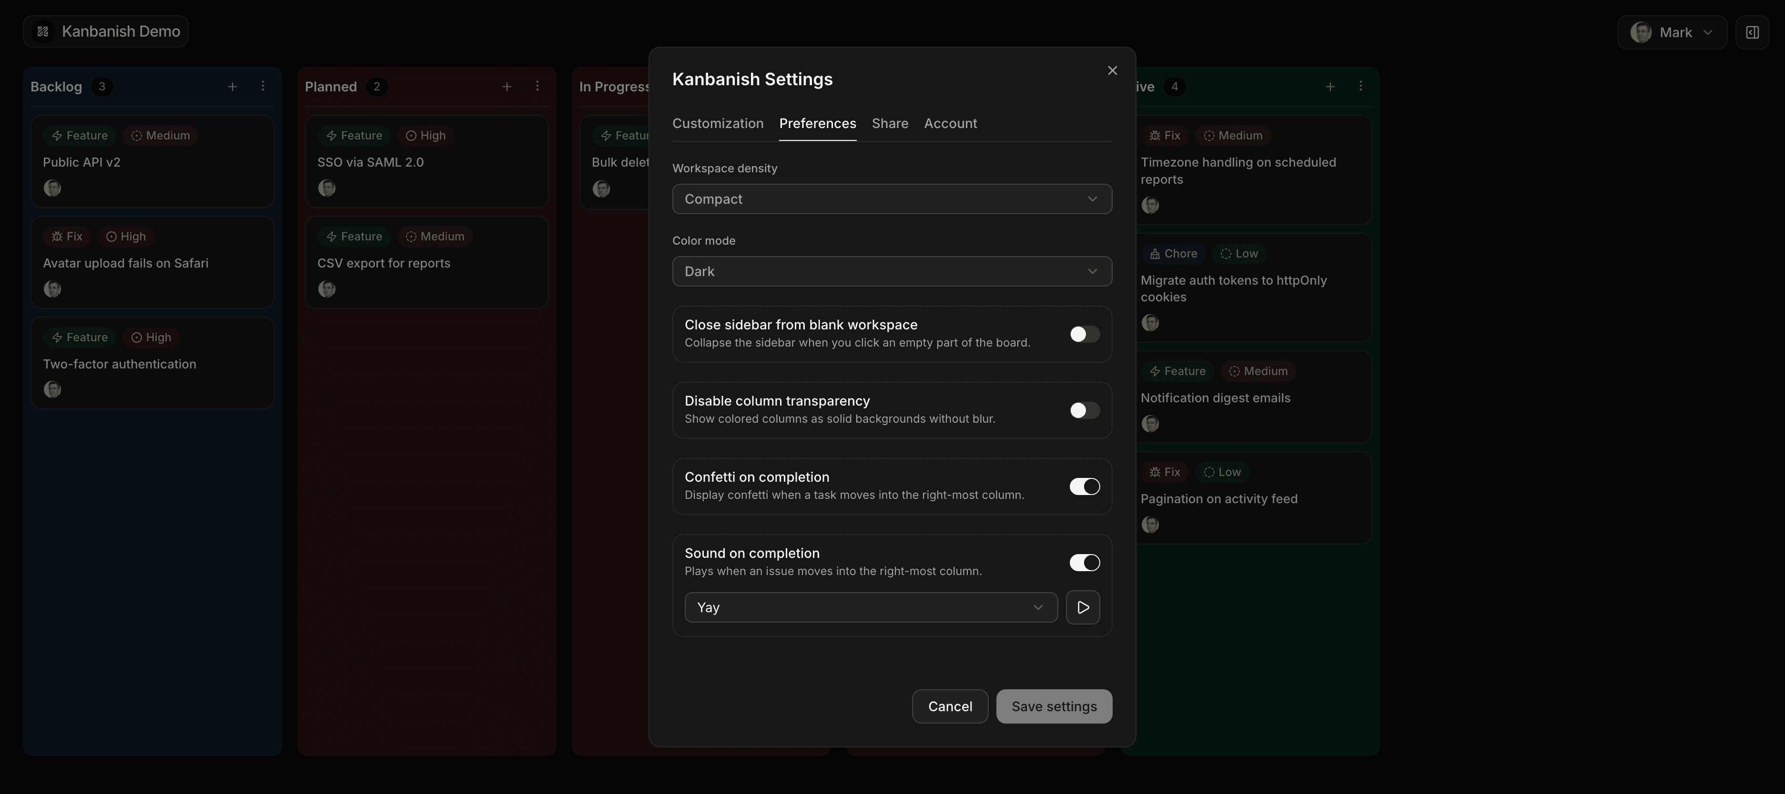
Task: Open Migrate auth tokens to httpOnly cookies
Action: click(1253, 288)
